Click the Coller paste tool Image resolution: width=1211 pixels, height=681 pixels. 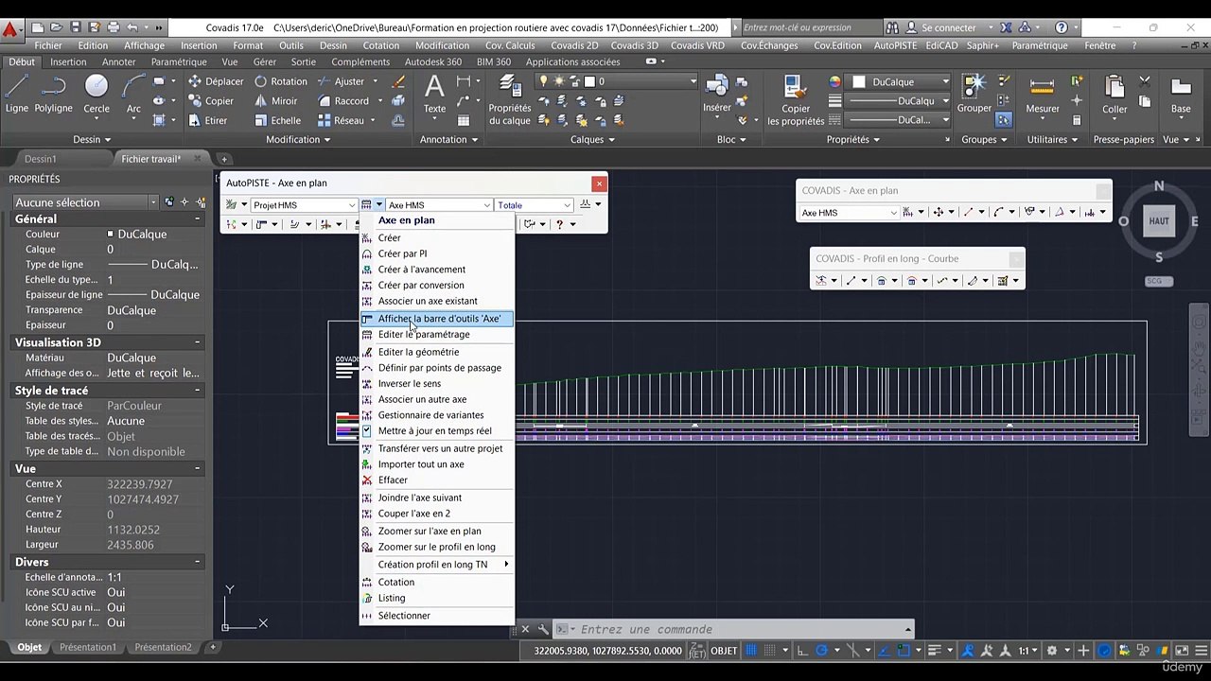1114,96
